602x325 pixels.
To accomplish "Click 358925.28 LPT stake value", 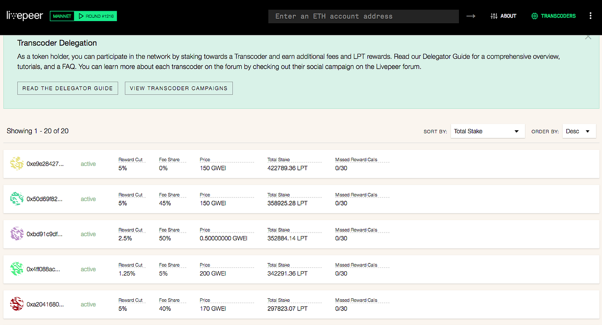I will 287,203.
